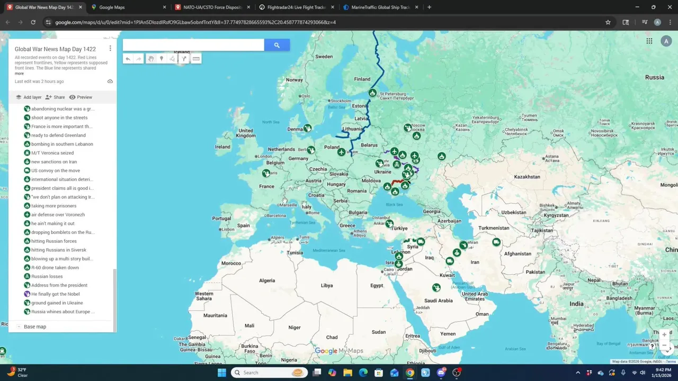Switch to the Flightradar24 tab
Viewport: 678px width, 381px height.
pyautogui.click(x=297, y=7)
